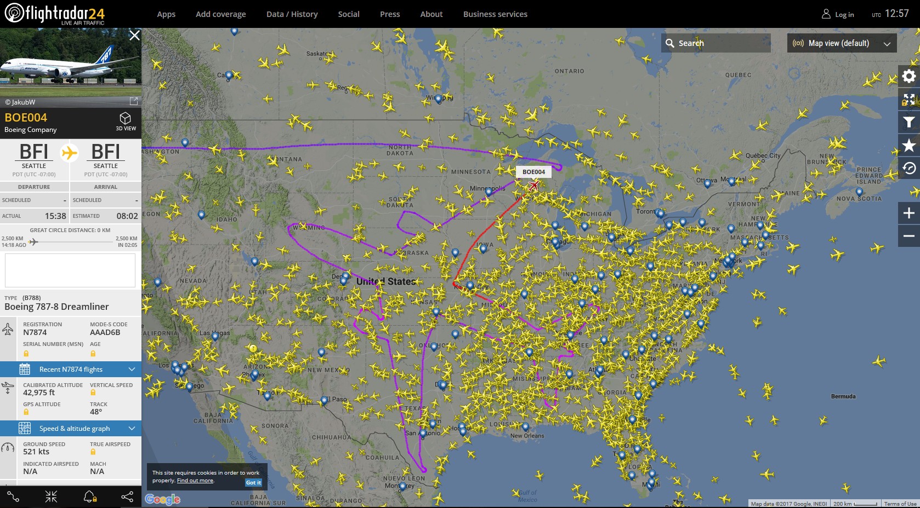Open the map settings gear

coord(908,76)
